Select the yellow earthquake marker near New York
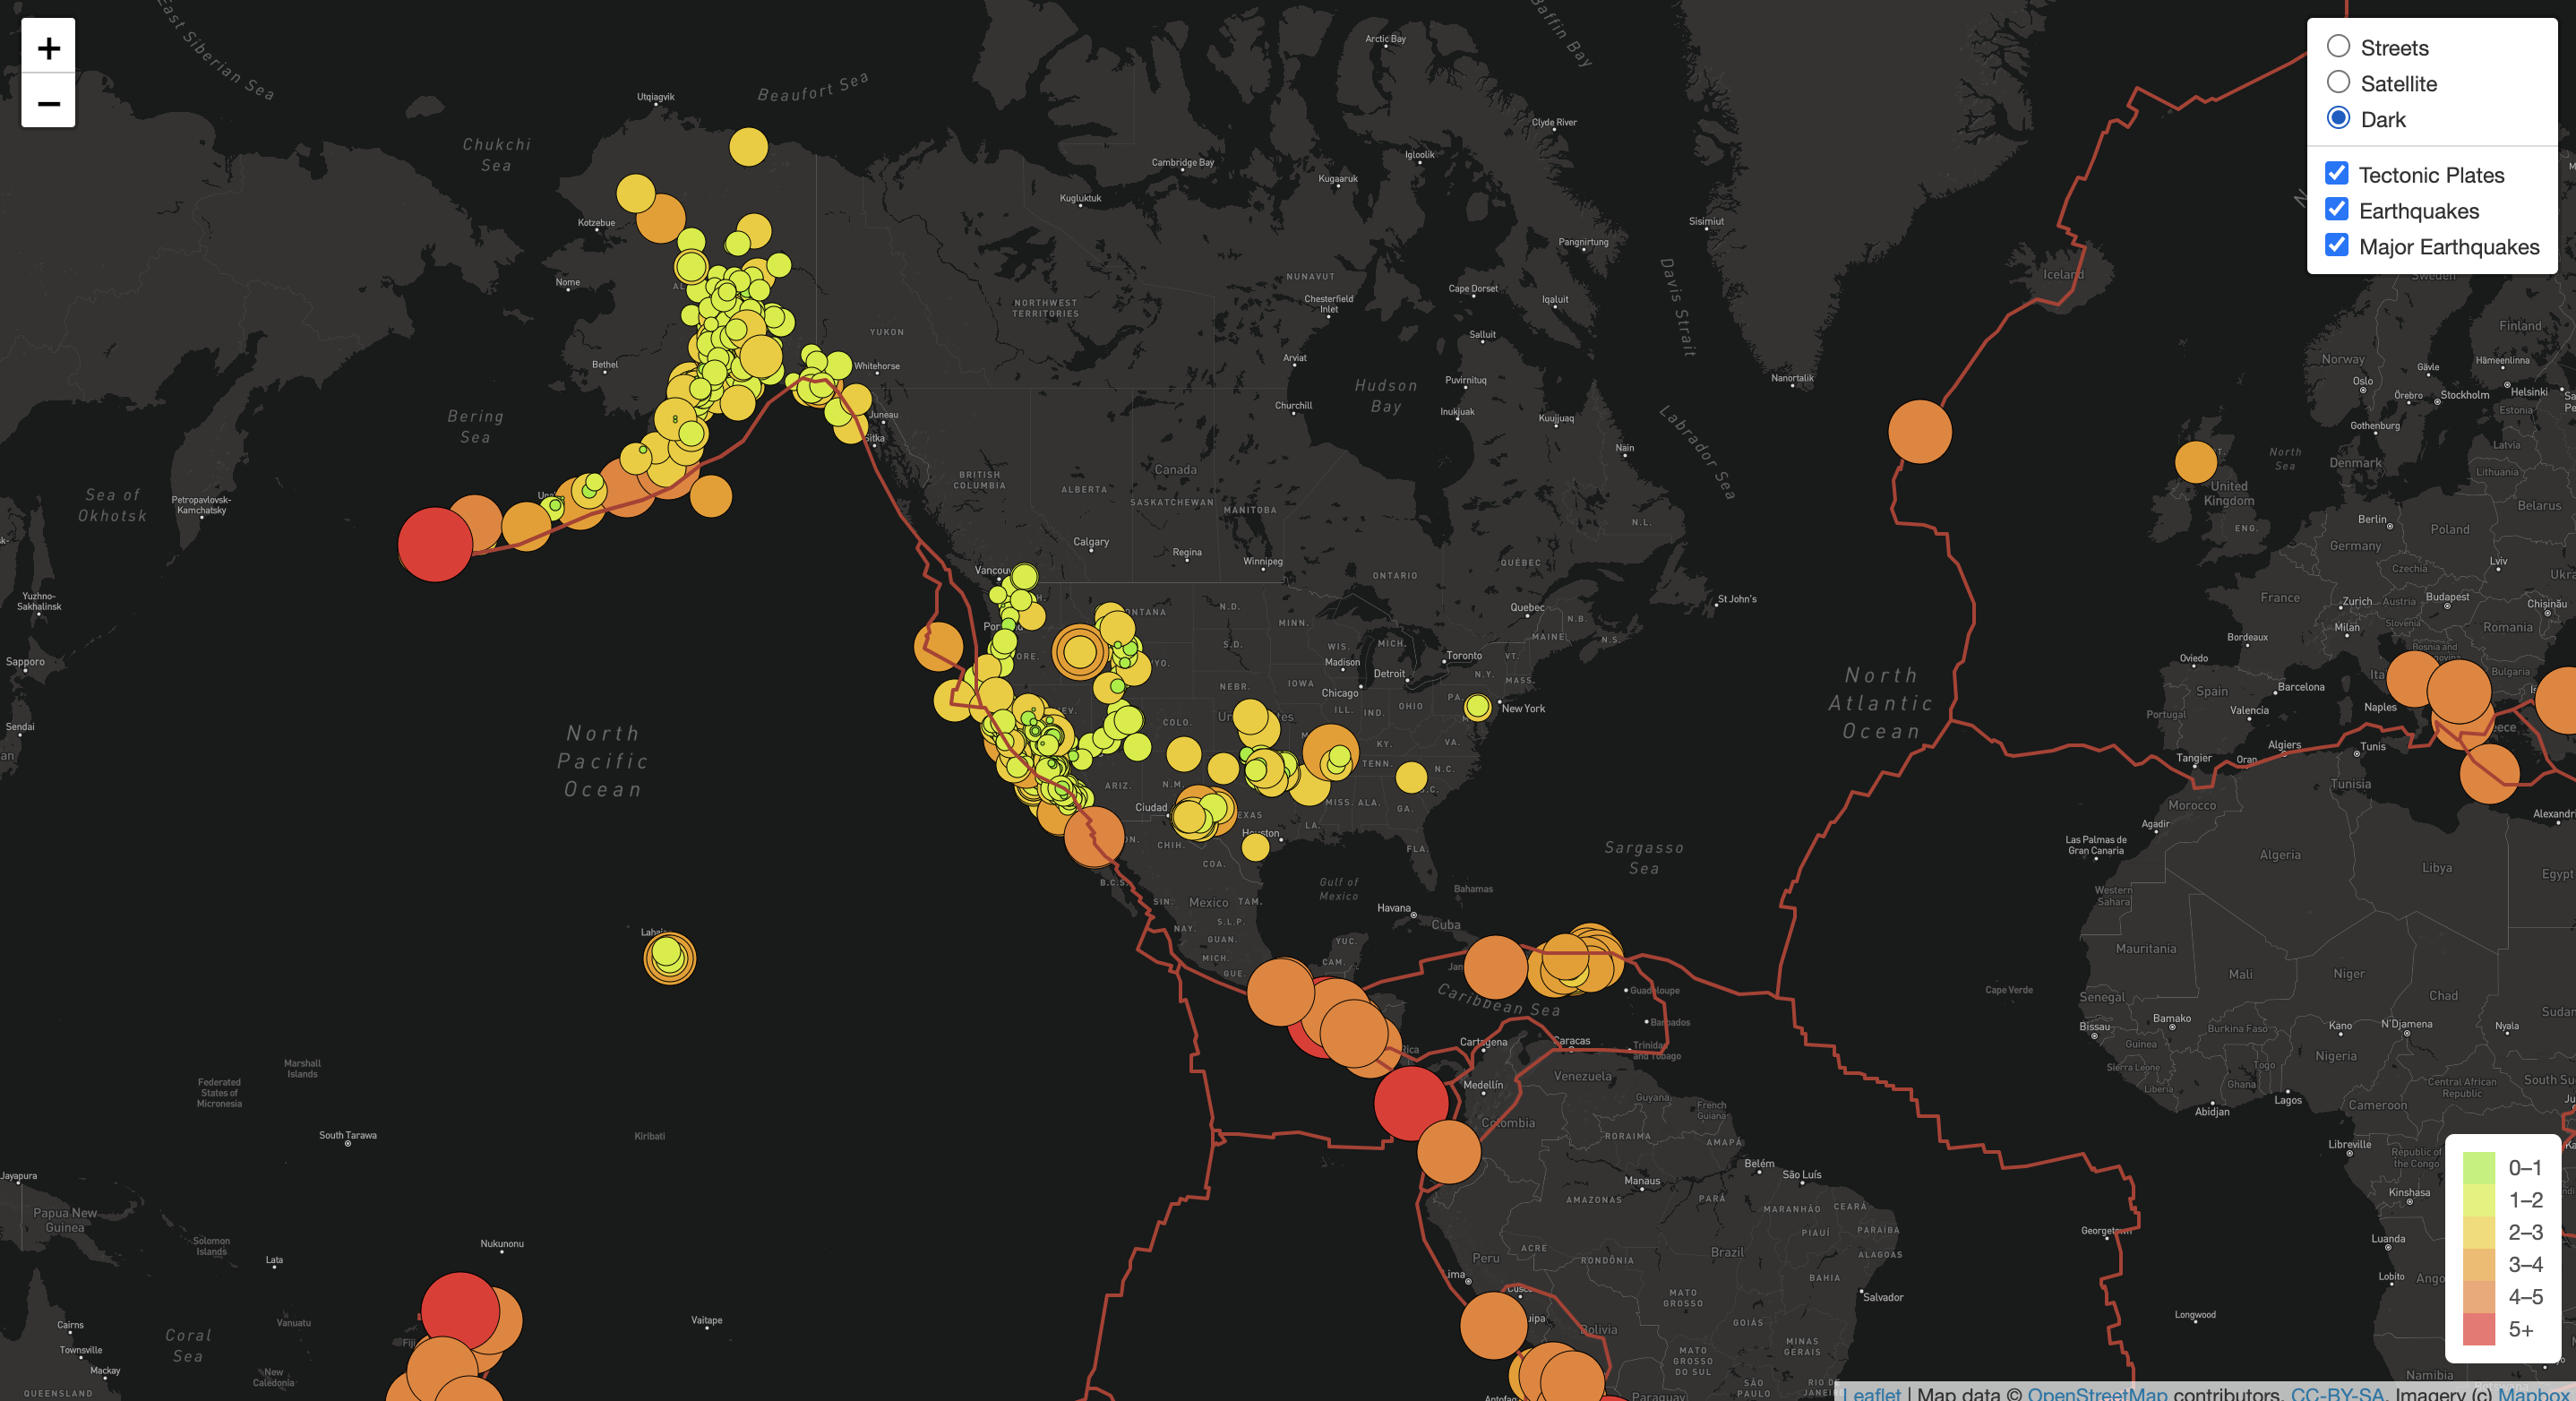This screenshot has height=1401, width=2576. pyautogui.click(x=1478, y=707)
